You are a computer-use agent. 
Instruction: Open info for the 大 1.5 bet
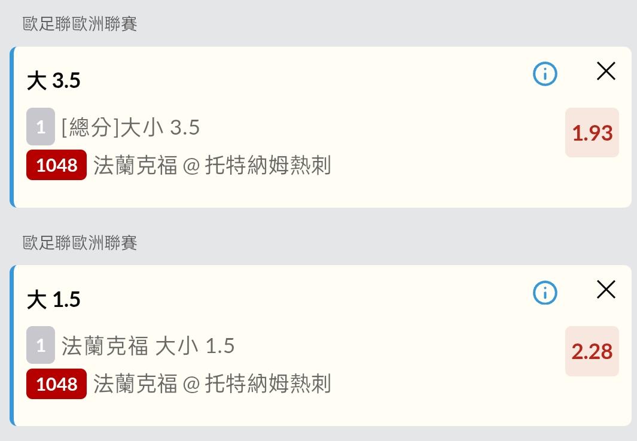tap(545, 293)
